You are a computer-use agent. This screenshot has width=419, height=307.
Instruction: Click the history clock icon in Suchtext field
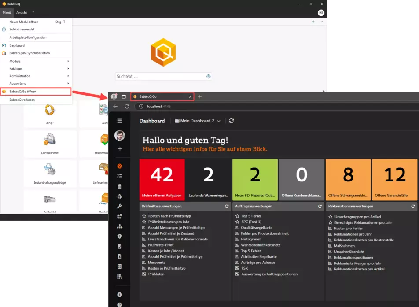(209, 77)
